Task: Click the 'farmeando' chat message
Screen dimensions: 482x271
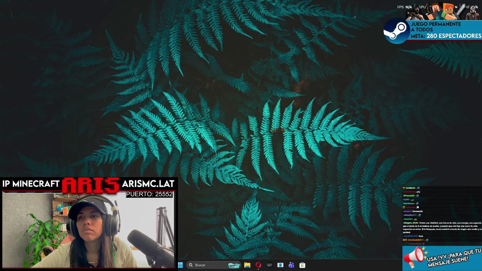Action: click(417, 212)
